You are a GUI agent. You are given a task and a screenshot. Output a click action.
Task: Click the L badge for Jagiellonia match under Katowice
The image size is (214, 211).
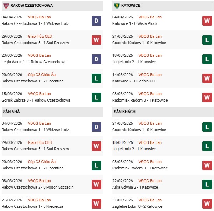[x=207, y=59]
